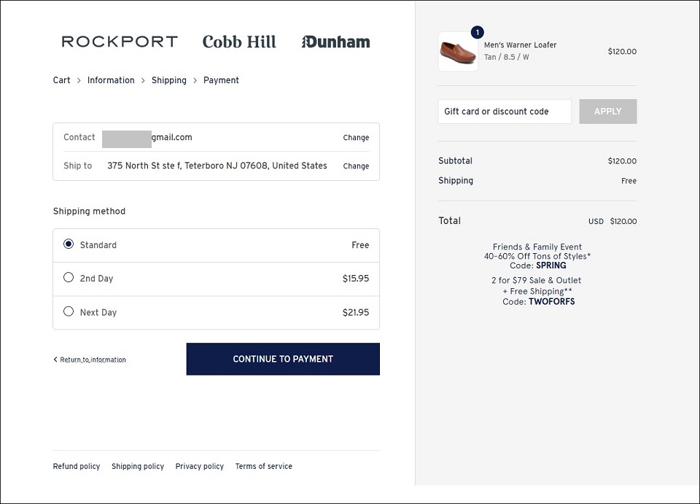View the Terms of service
Viewport: 700px width, 504px height.
click(x=264, y=466)
